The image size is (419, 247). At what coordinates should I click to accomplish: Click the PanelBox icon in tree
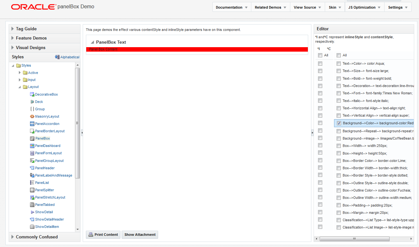click(32, 138)
